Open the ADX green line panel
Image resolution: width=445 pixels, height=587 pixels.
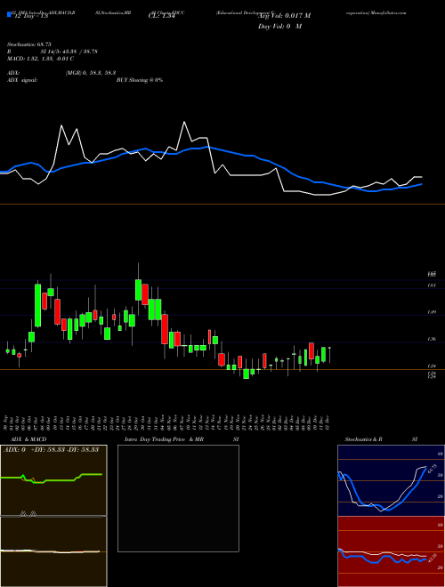(x=53, y=480)
